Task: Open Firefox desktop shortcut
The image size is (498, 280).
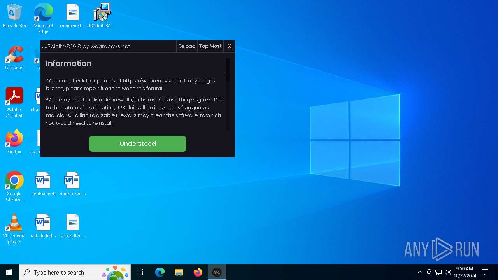Action: [x=14, y=142]
